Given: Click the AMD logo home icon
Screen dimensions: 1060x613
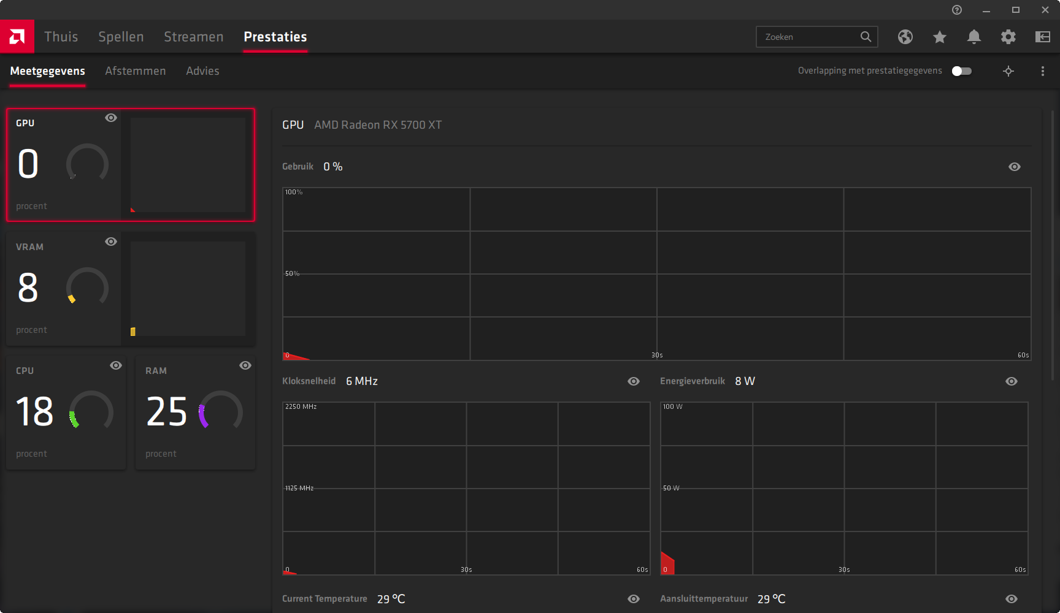Looking at the screenshot, I should point(17,37).
